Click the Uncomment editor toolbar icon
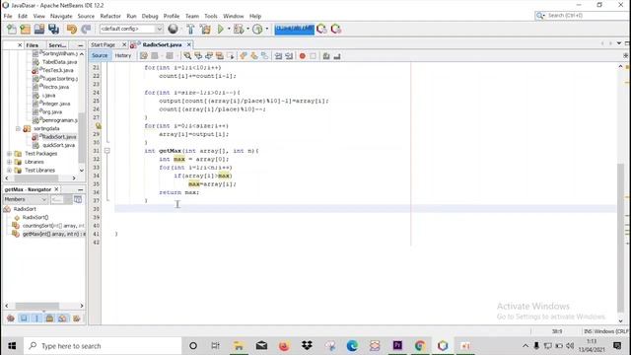The width and height of the screenshot is (631, 355). 337,56
